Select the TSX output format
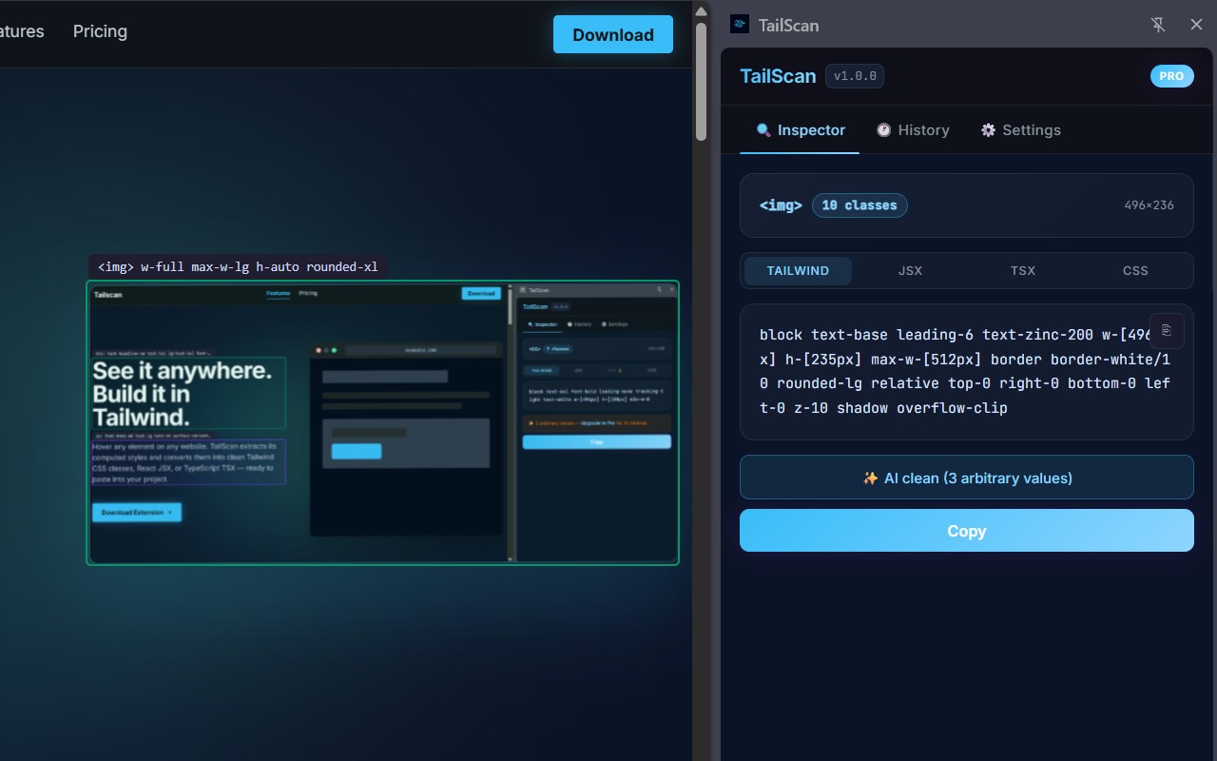Image resolution: width=1217 pixels, height=761 pixels. (x=1022, y=271)
